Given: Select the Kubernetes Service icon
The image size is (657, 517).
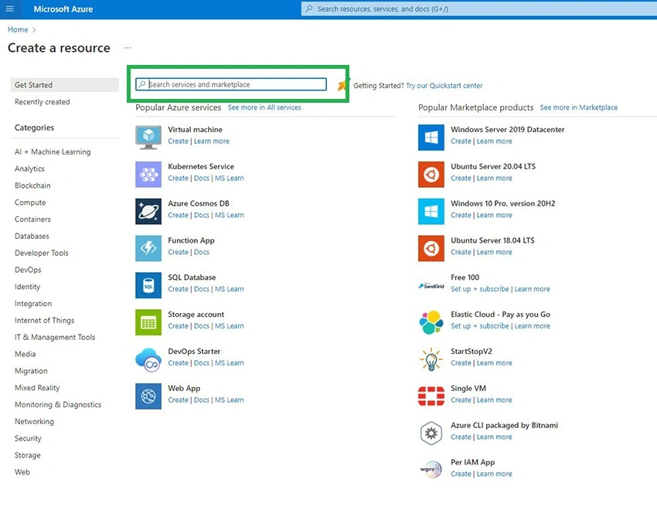Looking at the screenshot, I should (148, 175).
